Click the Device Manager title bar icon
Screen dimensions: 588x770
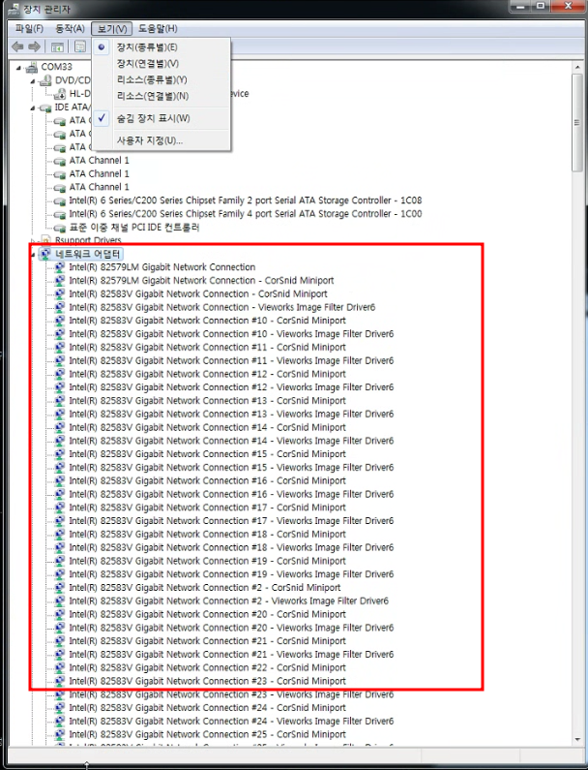coord(14,9)
